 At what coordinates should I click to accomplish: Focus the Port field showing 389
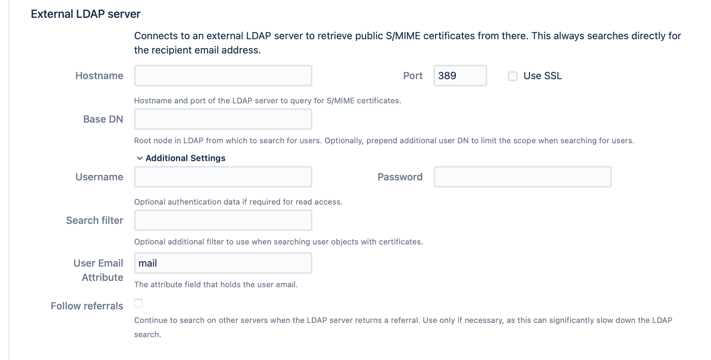point(460,76)
